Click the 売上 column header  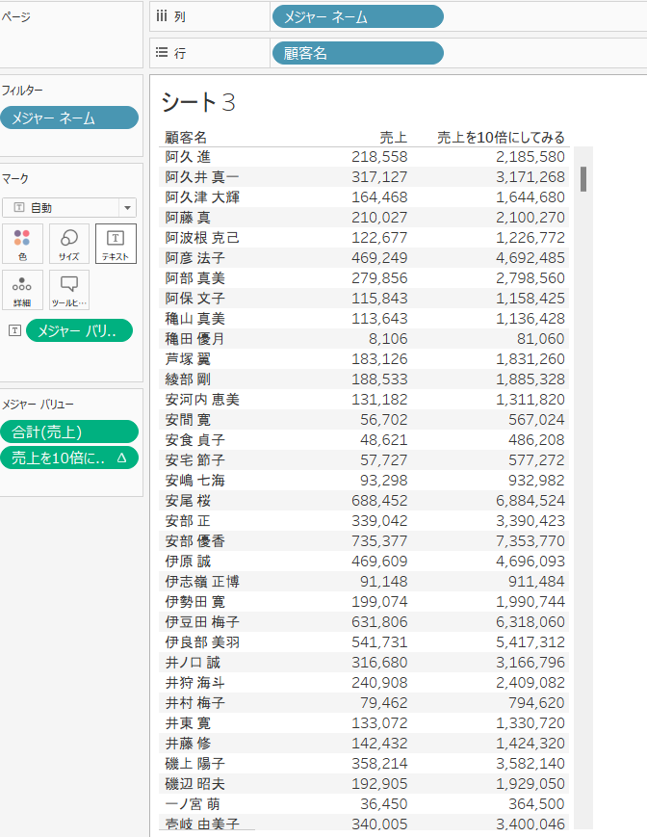click(x=393, y=138)
